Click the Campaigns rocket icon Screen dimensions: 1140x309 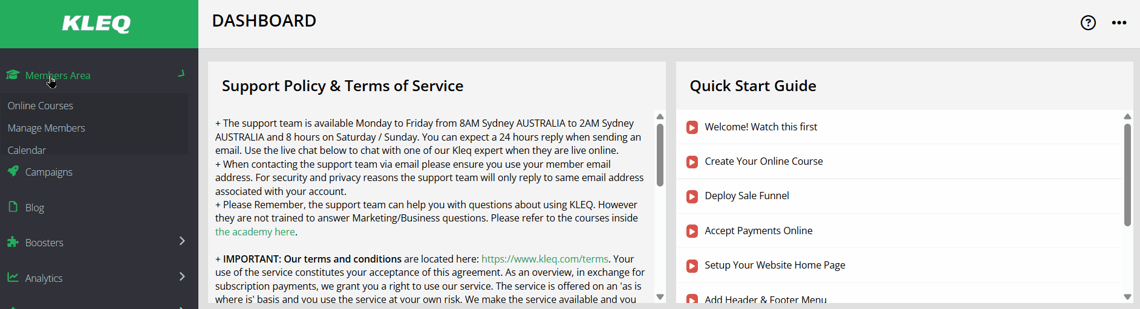pyautogui.click(x=13, y=171)
